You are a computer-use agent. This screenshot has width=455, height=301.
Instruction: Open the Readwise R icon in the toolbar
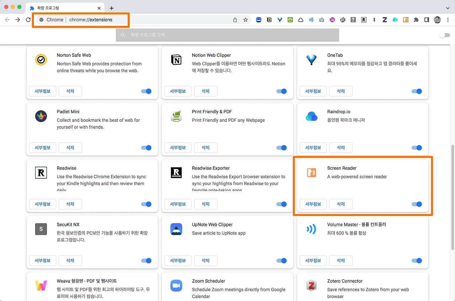pyautogui.click(x=364, y=20)
